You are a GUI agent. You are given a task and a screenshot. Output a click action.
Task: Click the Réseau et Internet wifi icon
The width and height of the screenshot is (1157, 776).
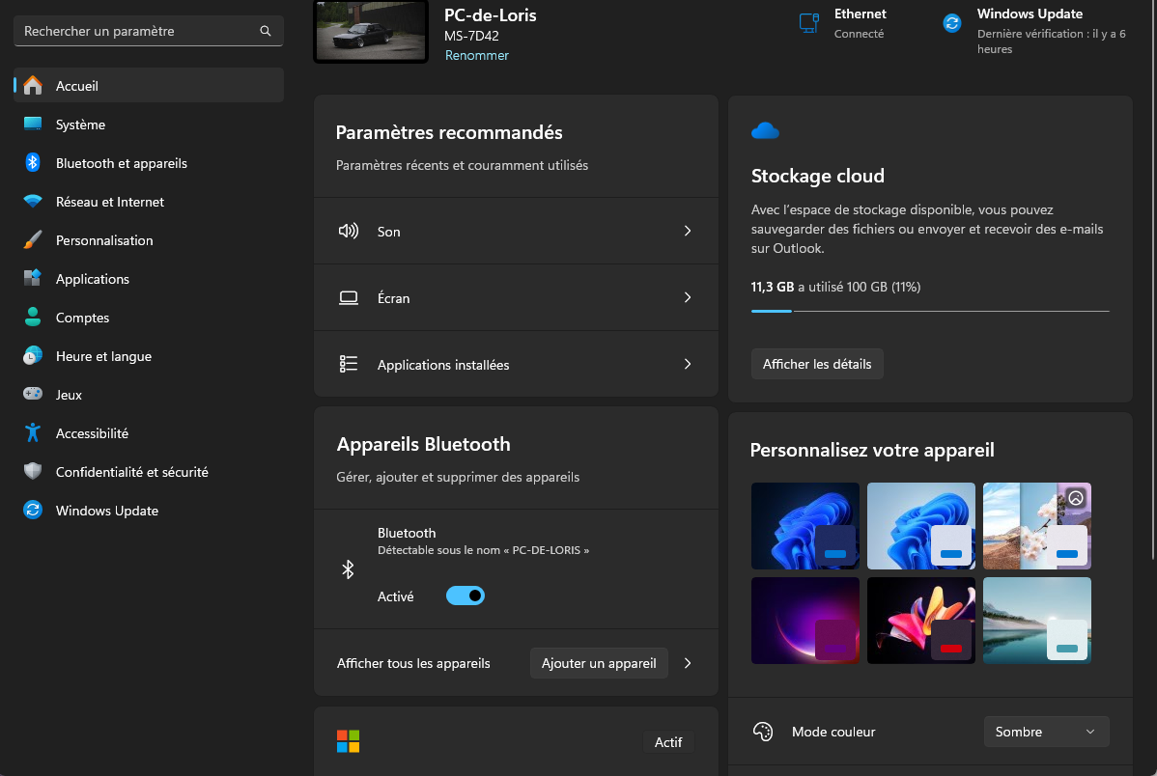[33, 201]
